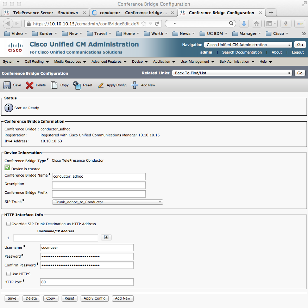308x308 pixels.
Task: Click the browser forward arrow
Action: pyautogui.click(x=17, y=24)
